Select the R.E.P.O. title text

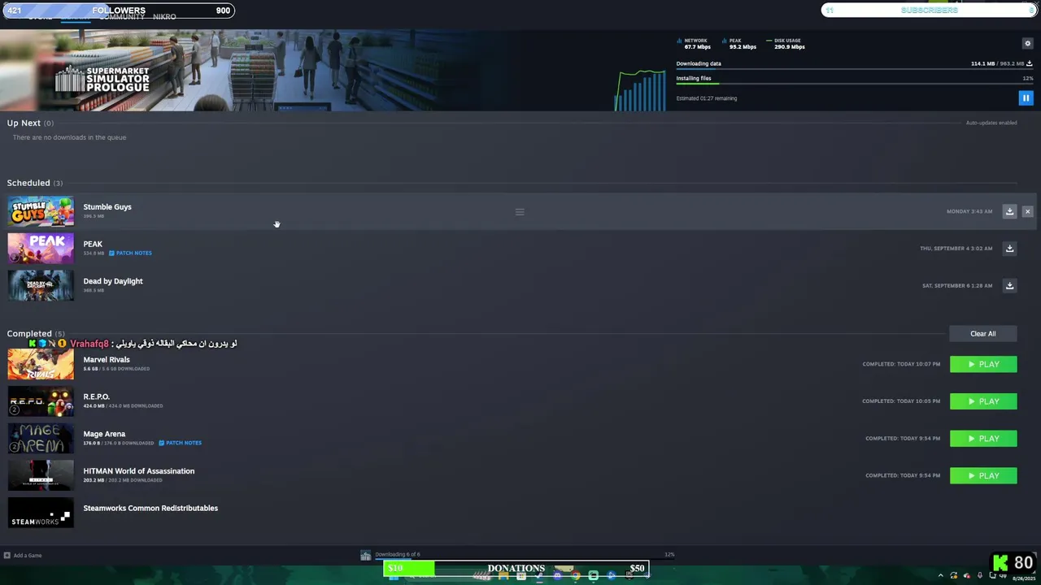96,396
